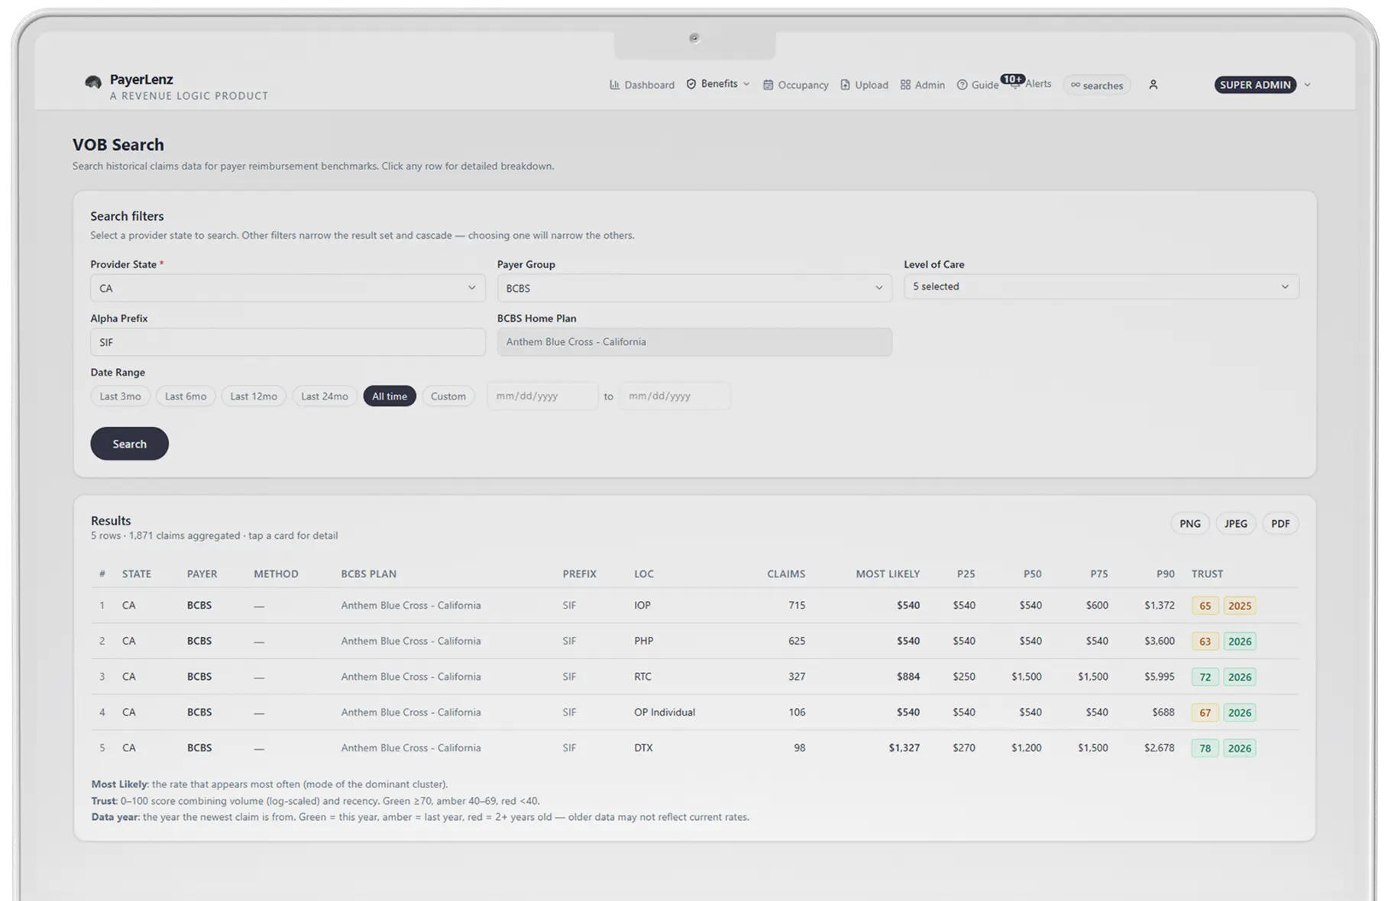Click the start date input field
The image size is (1388, 901).
pos(542,396)
